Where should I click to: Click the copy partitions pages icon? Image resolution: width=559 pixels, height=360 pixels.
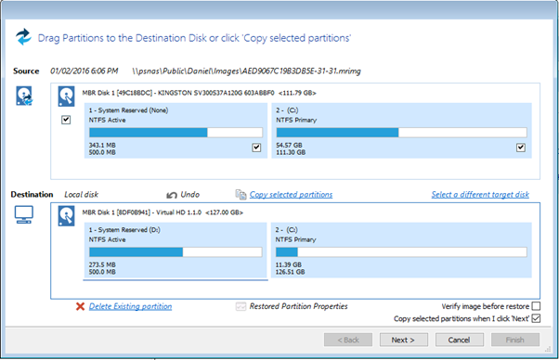[x=241, y=195]
